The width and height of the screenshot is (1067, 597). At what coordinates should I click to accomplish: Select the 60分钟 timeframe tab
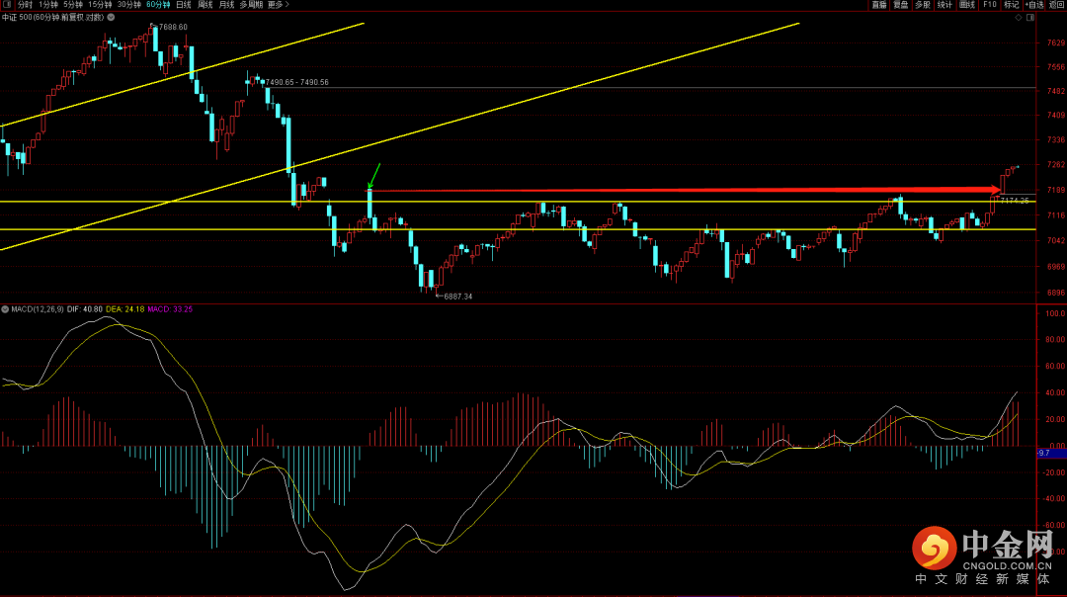point(158,5)
